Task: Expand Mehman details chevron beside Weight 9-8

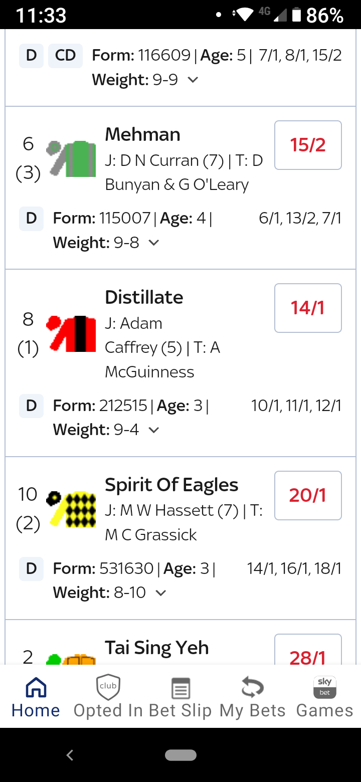Action: pos(154,243)
